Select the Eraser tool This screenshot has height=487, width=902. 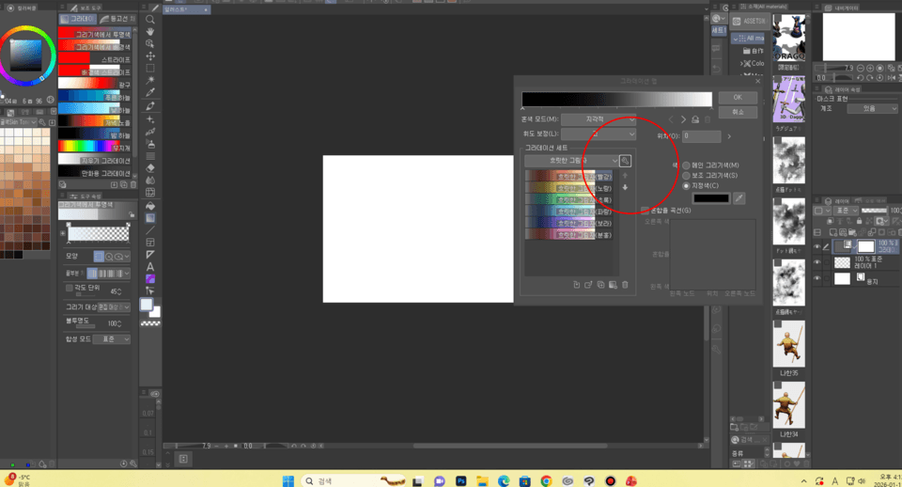pyautogui.click(x=150, y=168)
